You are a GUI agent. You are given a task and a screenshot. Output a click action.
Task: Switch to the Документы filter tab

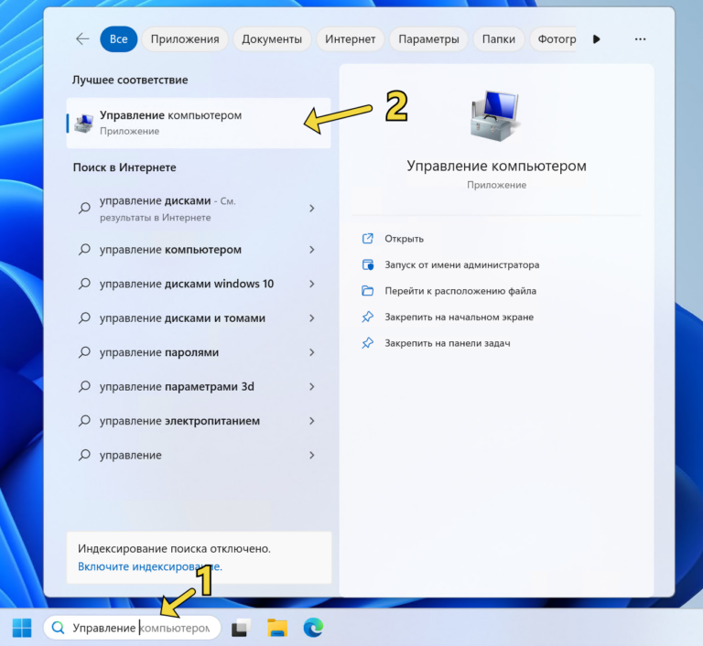point(272,39)
